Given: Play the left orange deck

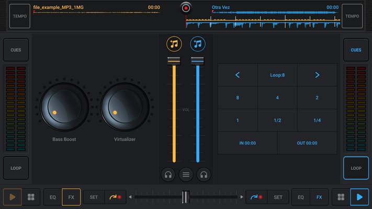Looking at the screenshot, I should coord(13,197).
